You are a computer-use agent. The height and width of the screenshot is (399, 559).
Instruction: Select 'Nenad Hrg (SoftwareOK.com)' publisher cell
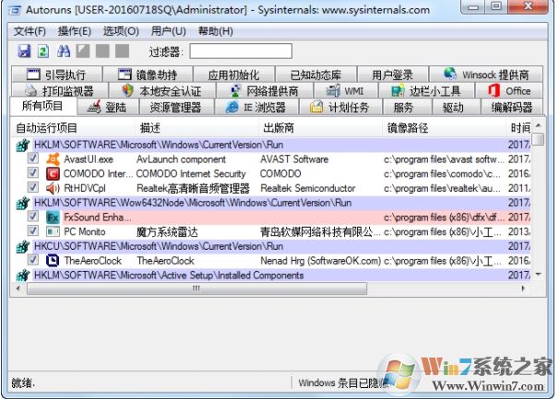(x=320, y=261)
